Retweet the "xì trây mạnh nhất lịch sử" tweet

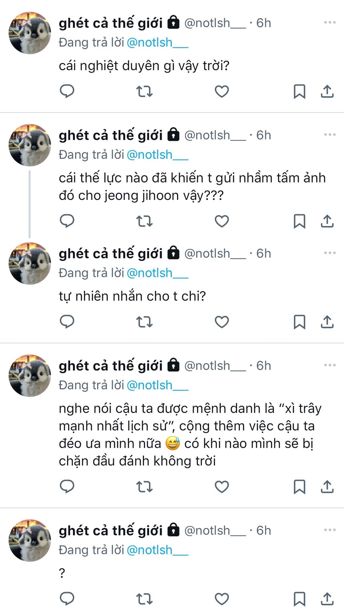(144, 487)
